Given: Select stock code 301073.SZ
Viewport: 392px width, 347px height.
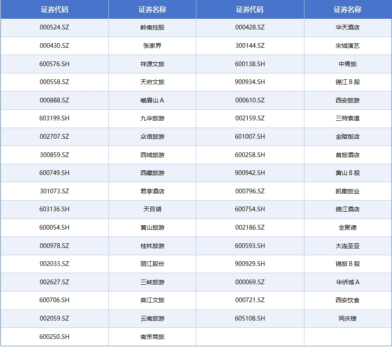Looking at the screenshot, I should 54,191.
